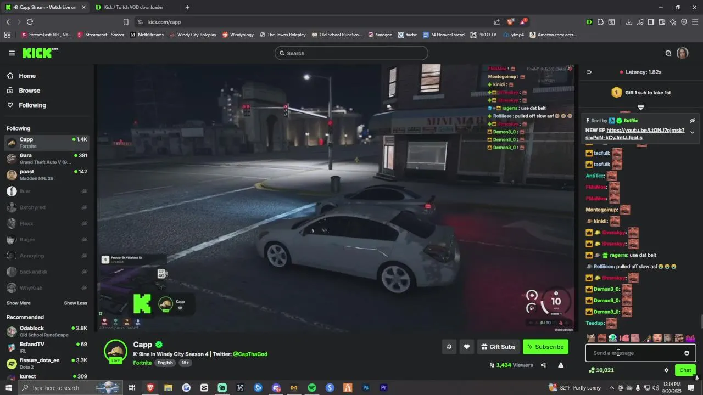Open Odablock in Recommended channels
Viewport: 703px width, 395px height.
(x=47, y=331)
